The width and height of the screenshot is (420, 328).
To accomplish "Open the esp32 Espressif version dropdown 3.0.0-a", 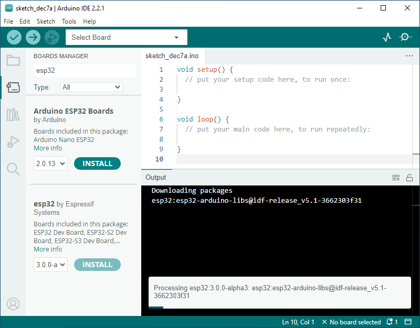I will (50, 265).
